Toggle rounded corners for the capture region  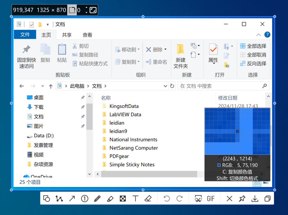click(72, 10)
